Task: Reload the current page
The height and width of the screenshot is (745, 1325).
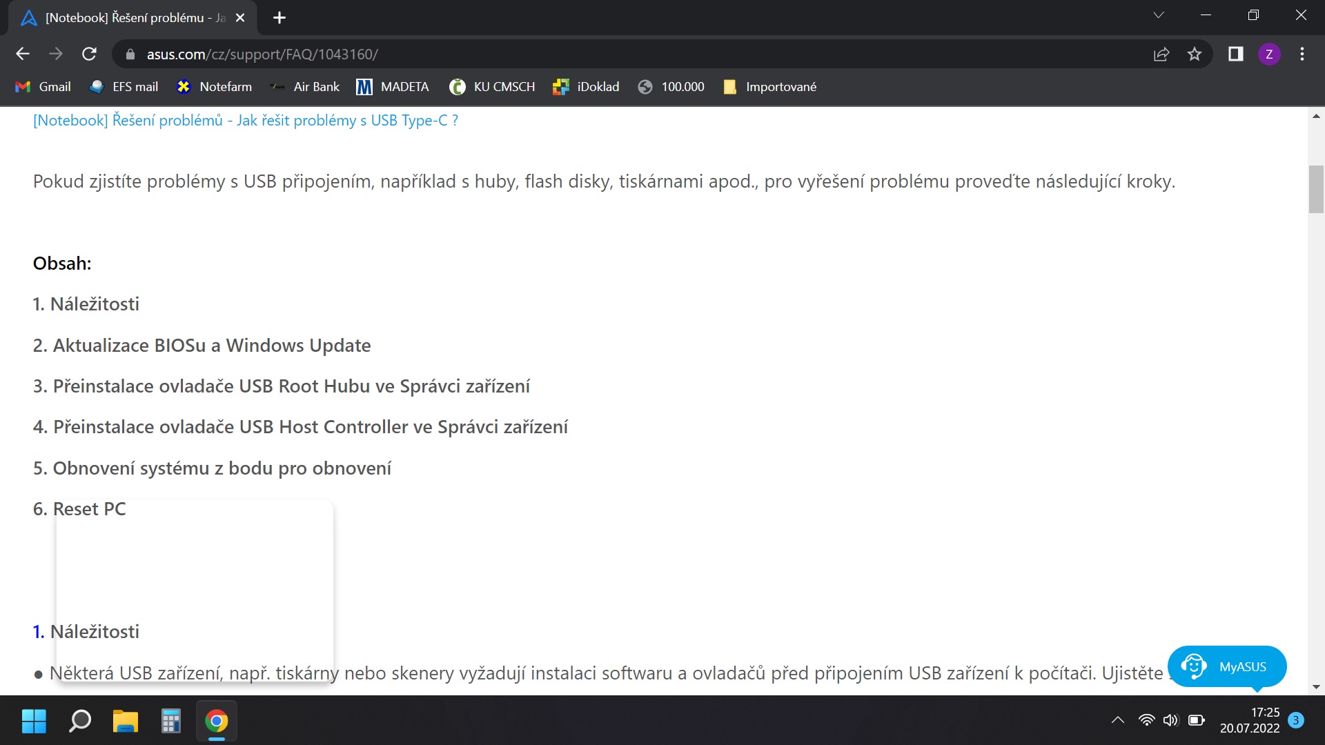Action: point(89,54)
